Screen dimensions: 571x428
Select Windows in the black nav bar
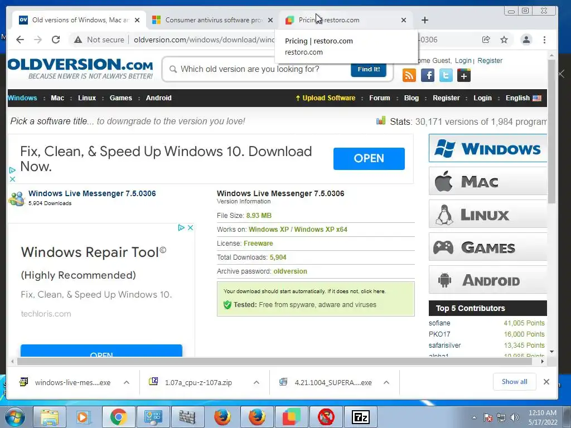coord(22,98)
